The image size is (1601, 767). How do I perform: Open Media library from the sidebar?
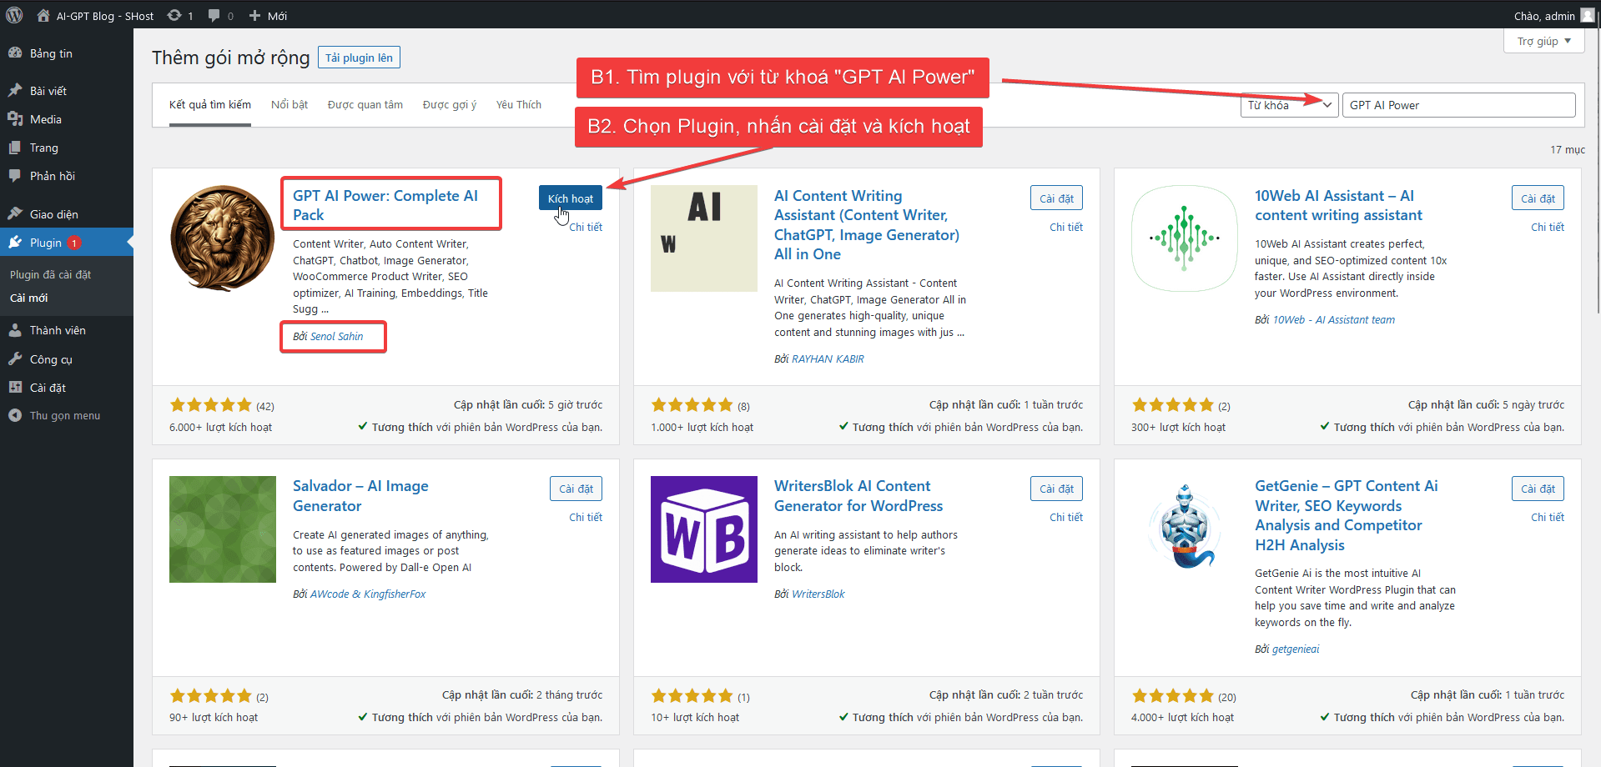tap(45, 119)
